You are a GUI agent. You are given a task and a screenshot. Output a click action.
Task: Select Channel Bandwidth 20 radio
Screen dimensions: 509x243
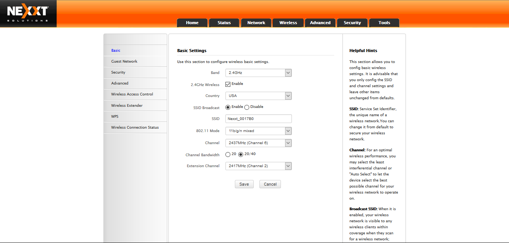coord(228,154)
